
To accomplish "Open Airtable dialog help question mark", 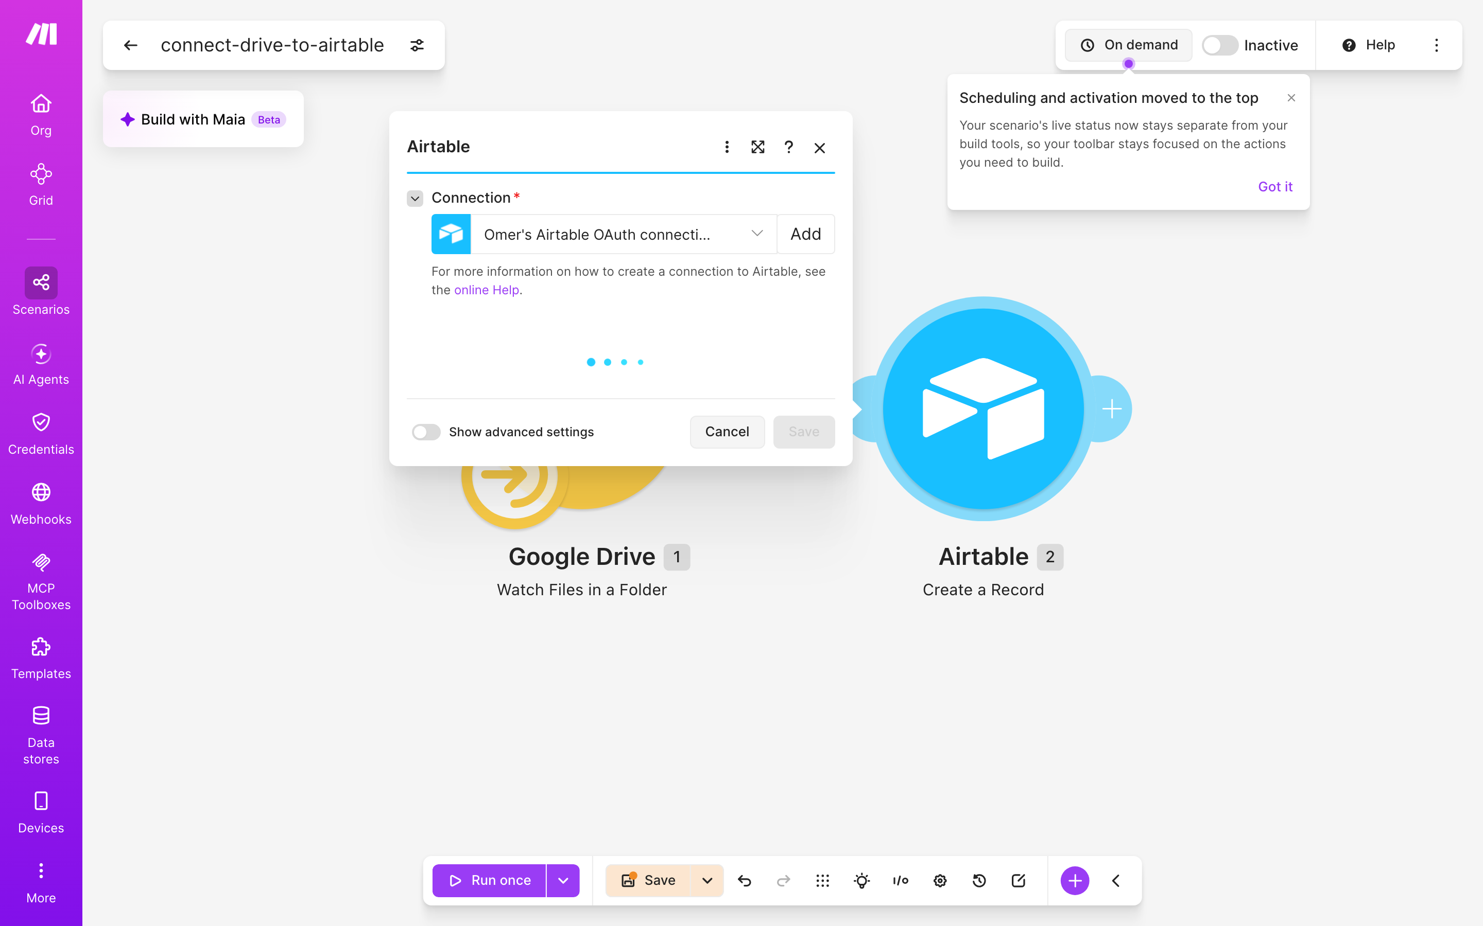I will pos(789,147).
